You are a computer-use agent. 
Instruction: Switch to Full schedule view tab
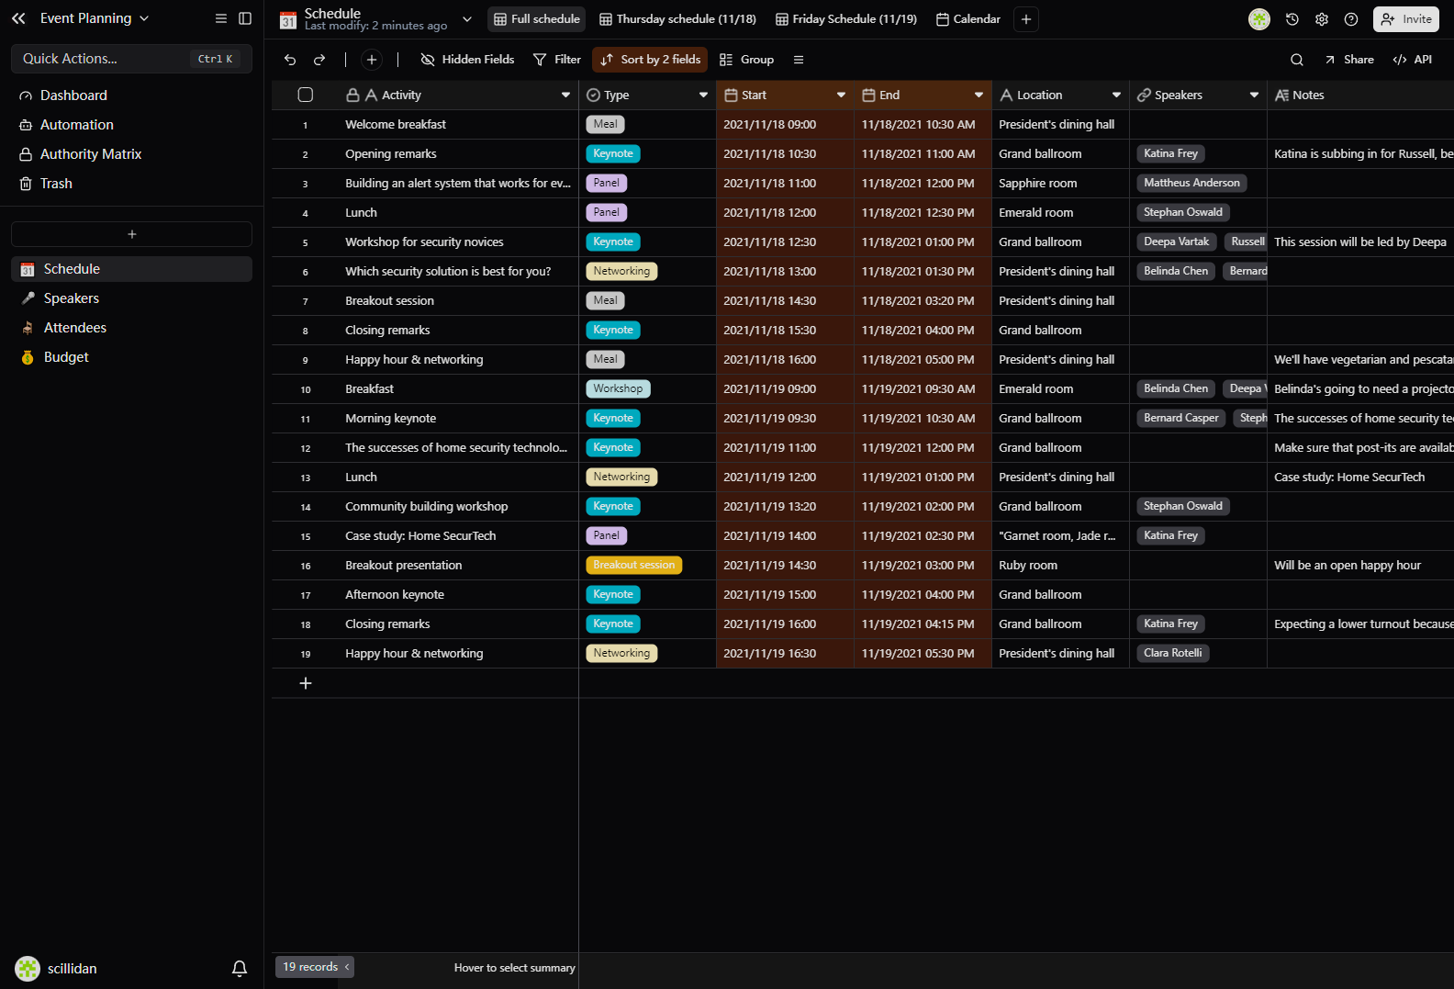[537, 19]
